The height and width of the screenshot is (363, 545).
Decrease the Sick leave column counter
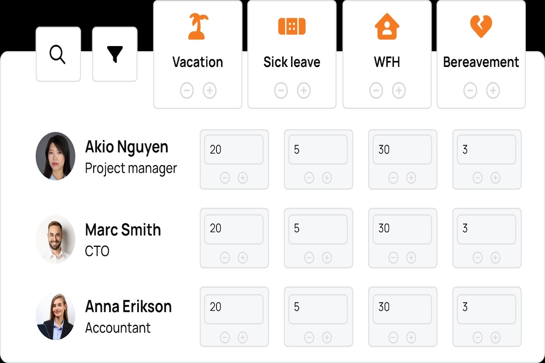(281, 90)
